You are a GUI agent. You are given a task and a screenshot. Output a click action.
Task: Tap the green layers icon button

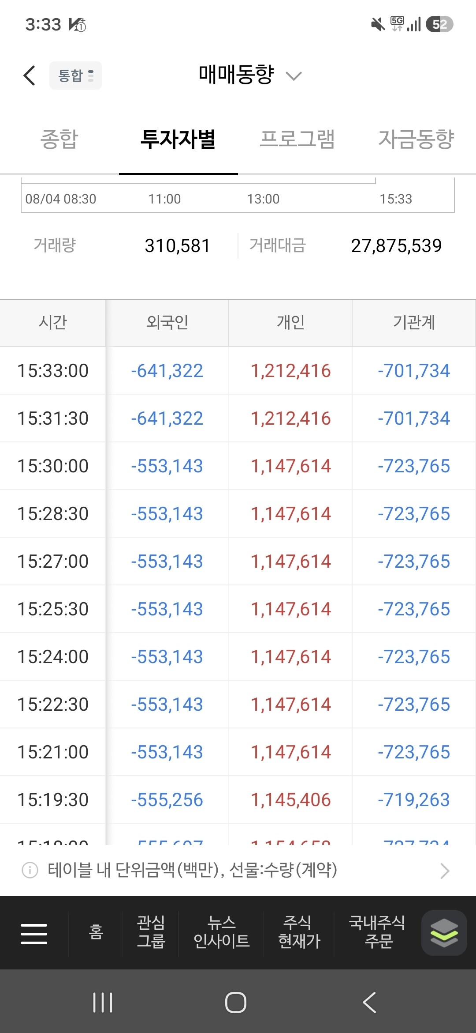[444, 932]
